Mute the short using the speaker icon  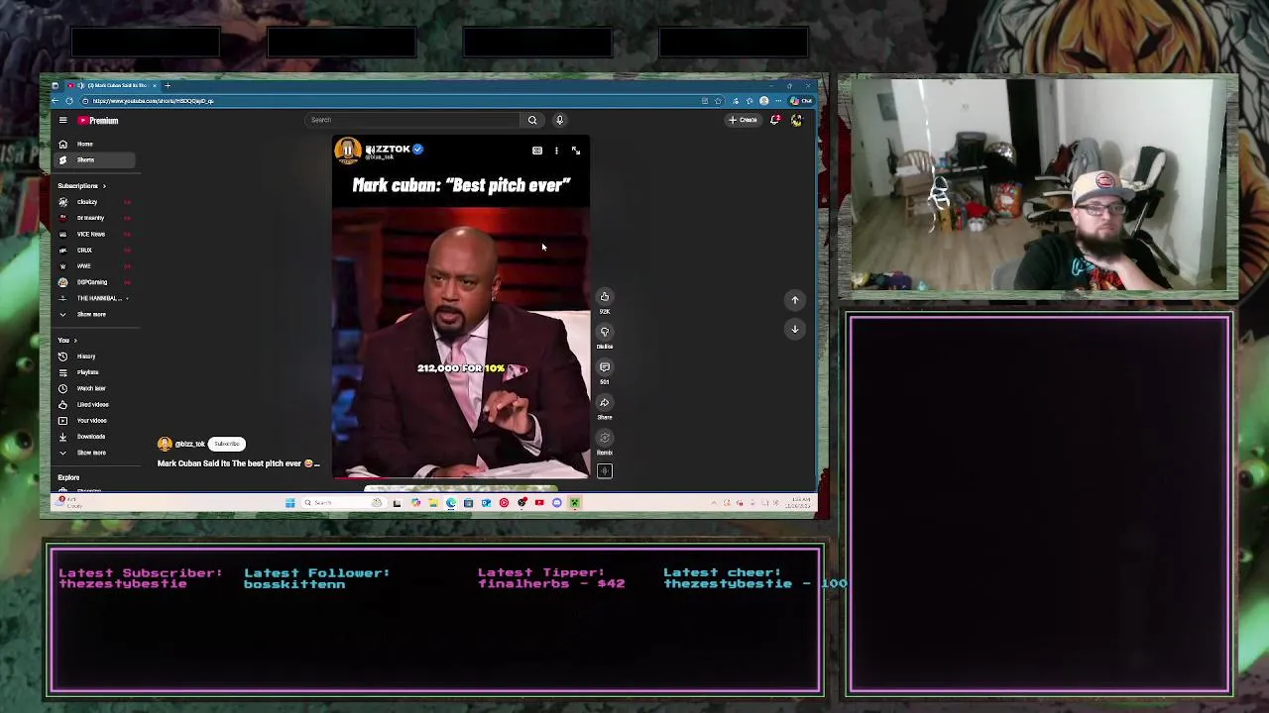tap(371, 150)
